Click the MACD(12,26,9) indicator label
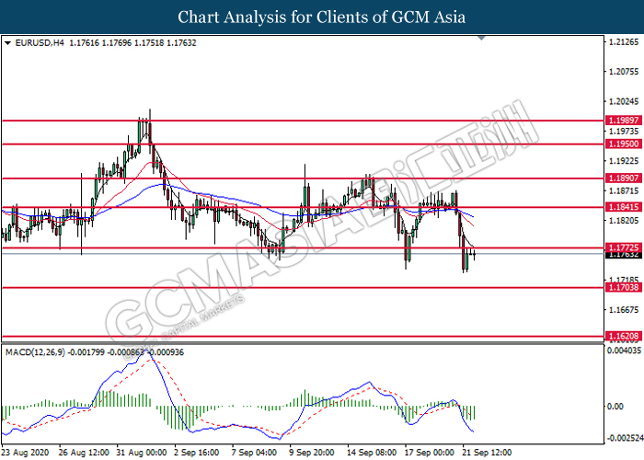Image resolution: width=644 pixels, height=460 pixels. tap(35, 352)
